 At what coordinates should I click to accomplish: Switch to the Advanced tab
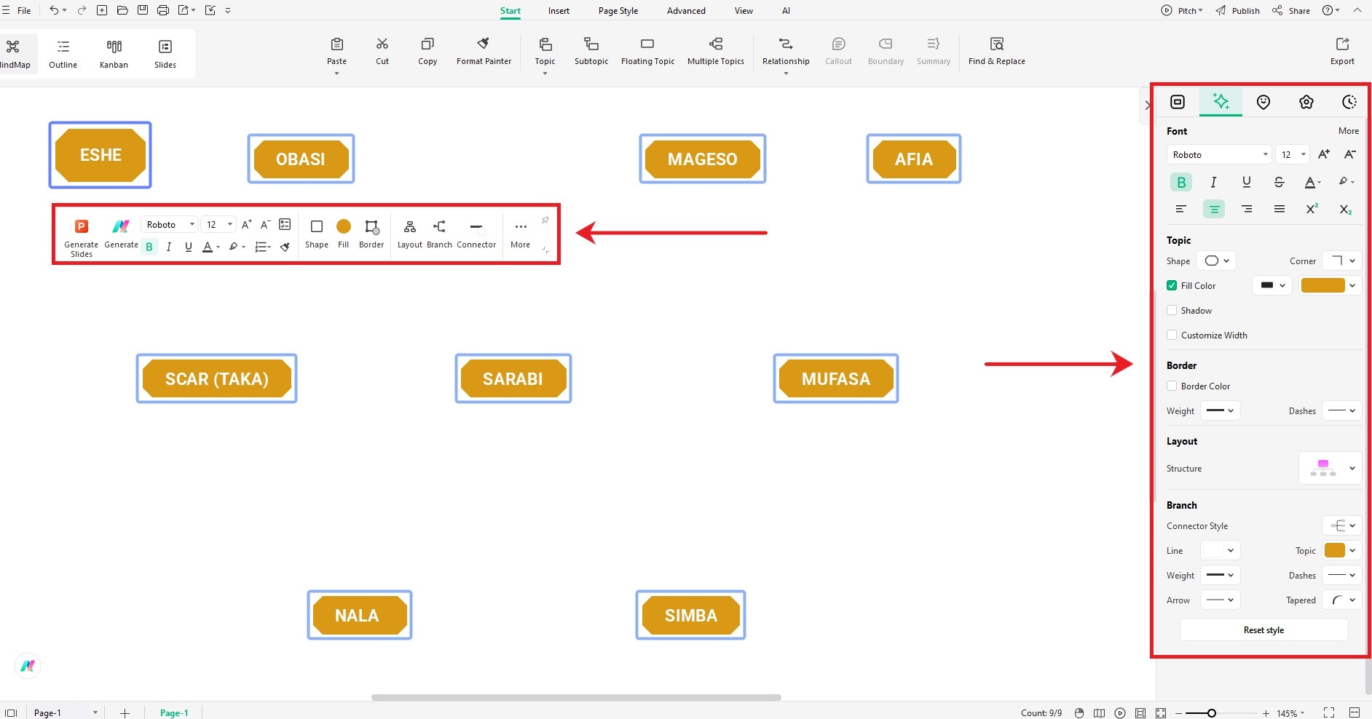686,10
